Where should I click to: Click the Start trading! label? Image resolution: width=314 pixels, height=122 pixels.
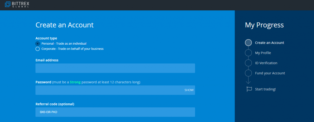[x=265, y=89]
